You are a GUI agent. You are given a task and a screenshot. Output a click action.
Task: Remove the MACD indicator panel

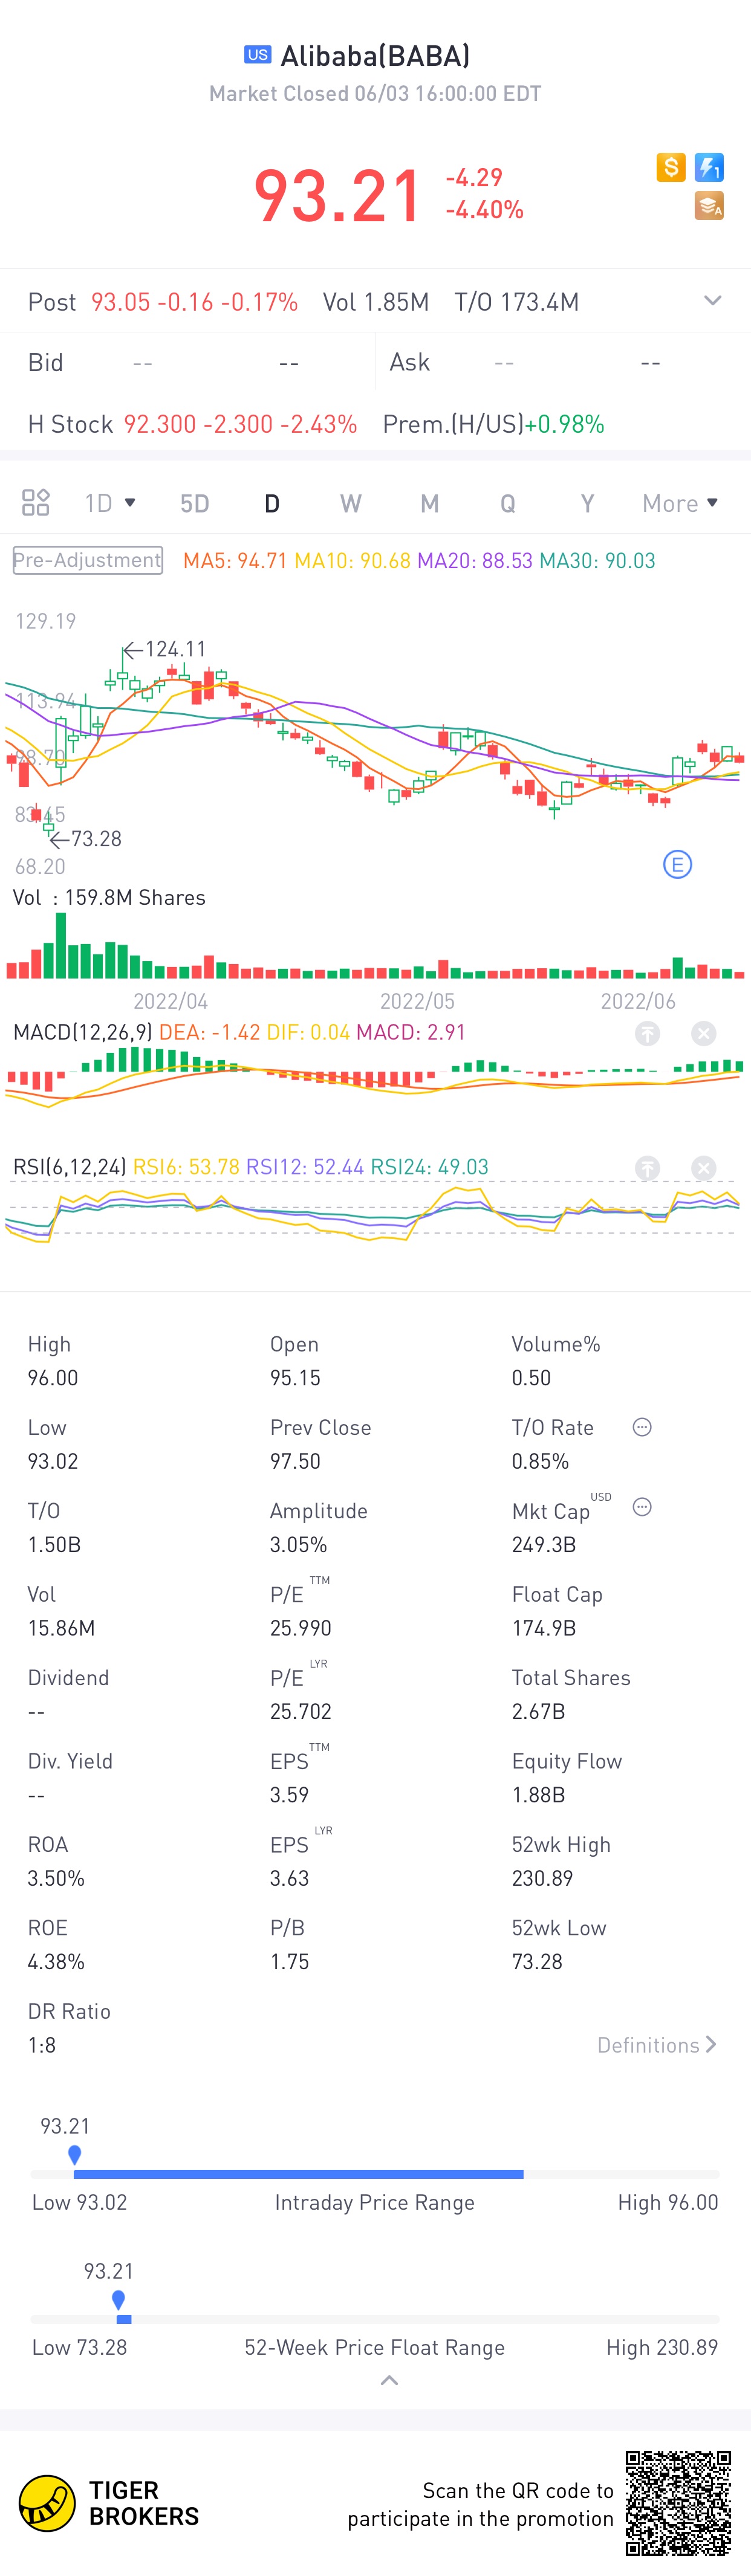704,1033
